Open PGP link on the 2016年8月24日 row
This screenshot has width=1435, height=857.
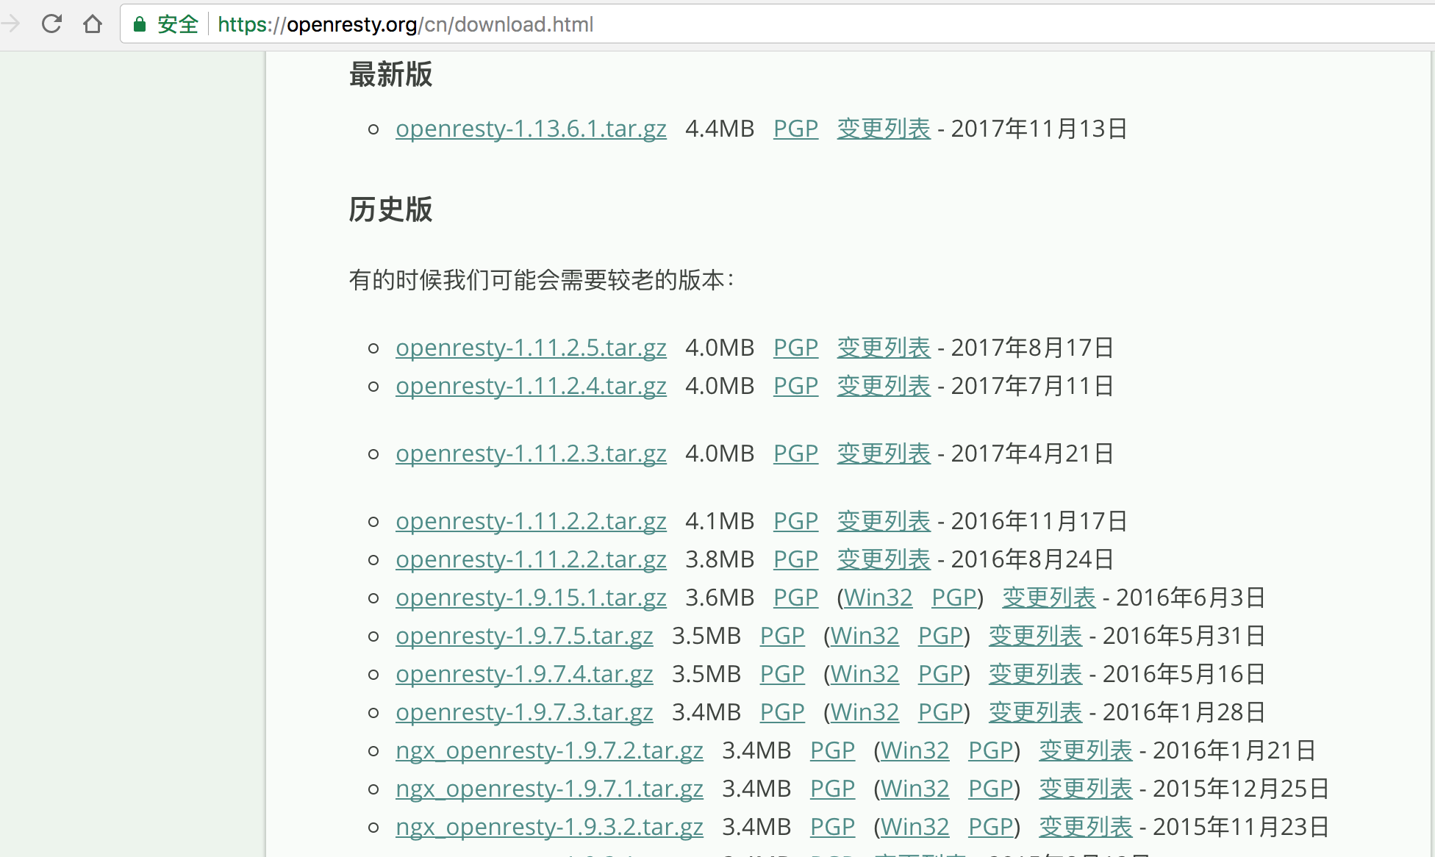(795, 559)
